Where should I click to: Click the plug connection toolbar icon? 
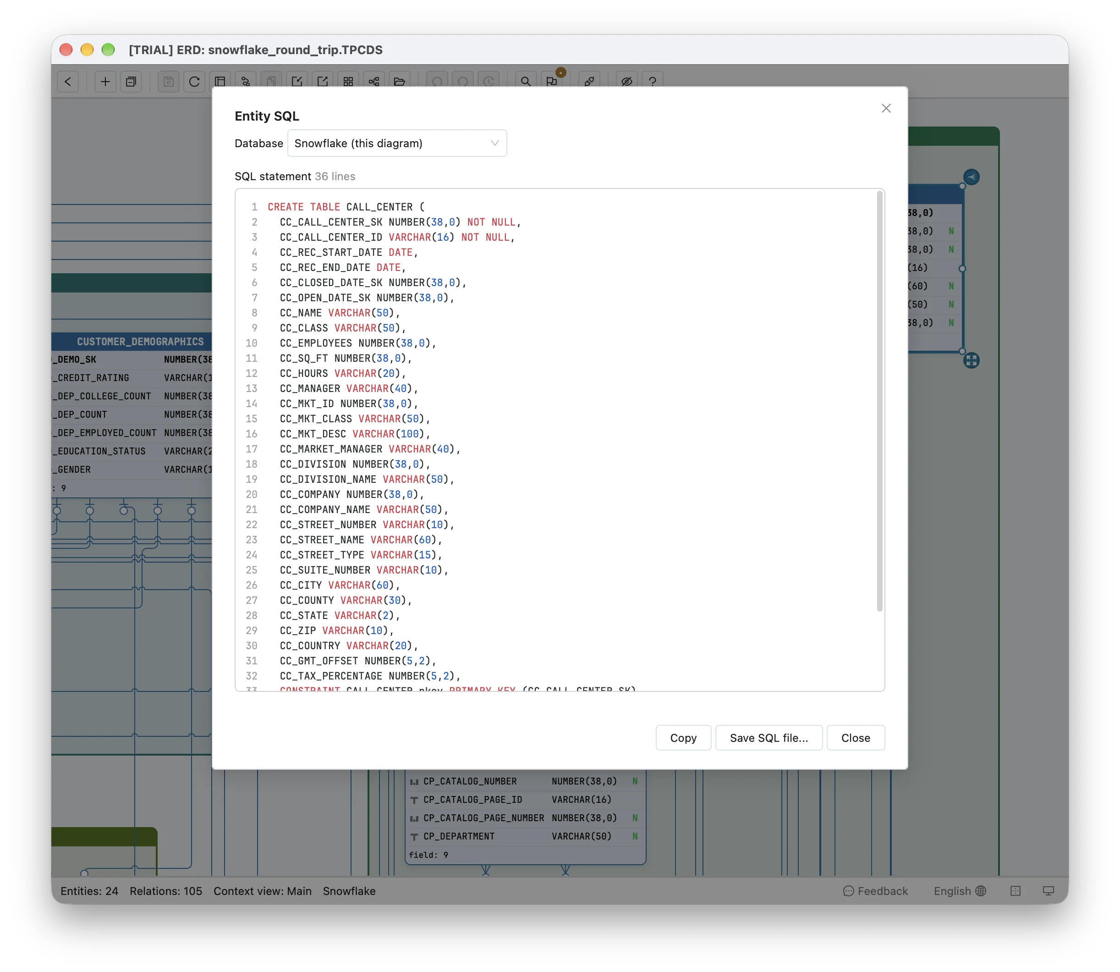point(589,81)
